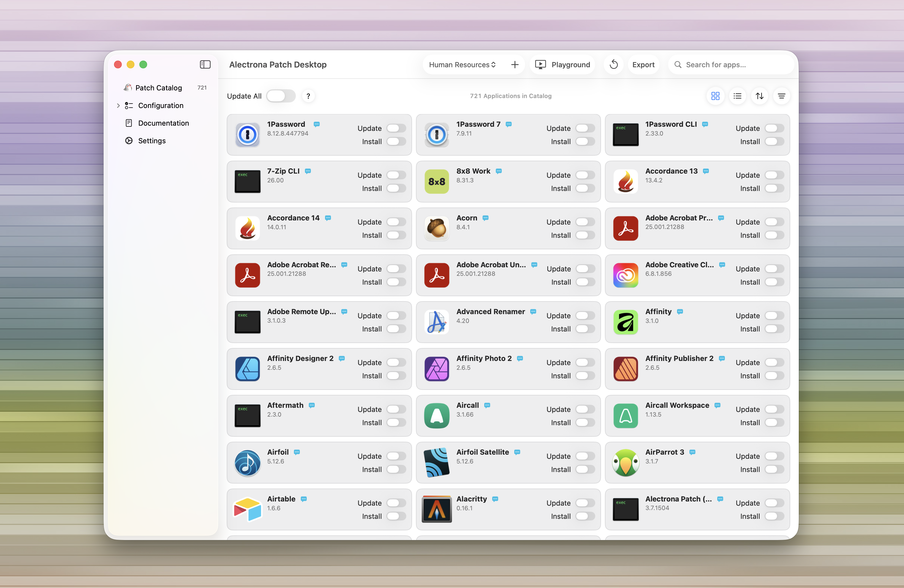Switch to list view icon

point(737,96)
